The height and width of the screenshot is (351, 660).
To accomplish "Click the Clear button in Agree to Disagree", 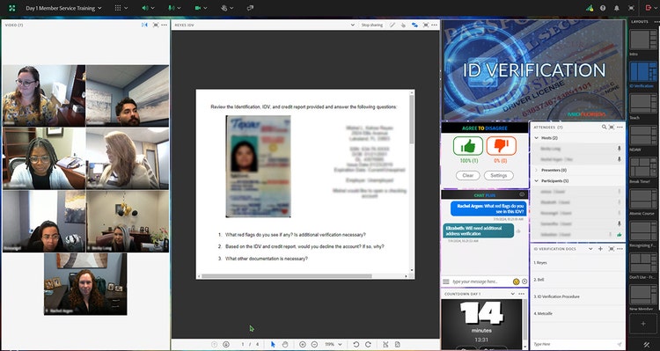I will tap(467, 175).
